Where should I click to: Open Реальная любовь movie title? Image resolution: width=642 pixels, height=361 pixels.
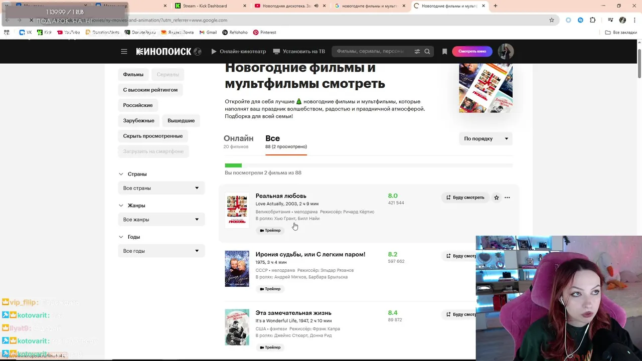pyautogui.click(x=281, y=196)
